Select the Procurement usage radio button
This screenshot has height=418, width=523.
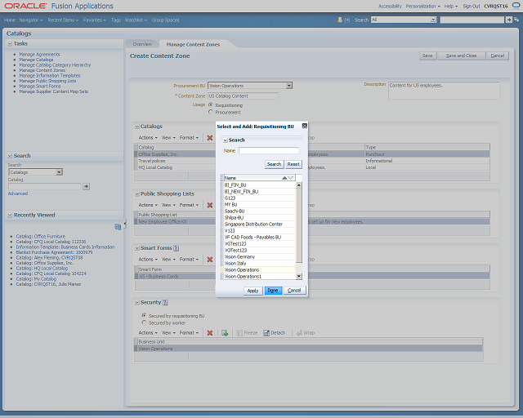coord(211,112)
